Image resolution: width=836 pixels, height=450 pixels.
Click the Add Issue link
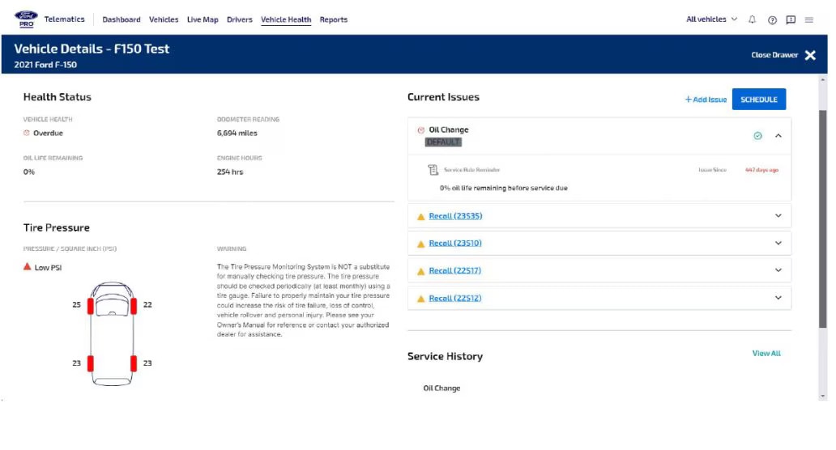(x=706, y=100)
